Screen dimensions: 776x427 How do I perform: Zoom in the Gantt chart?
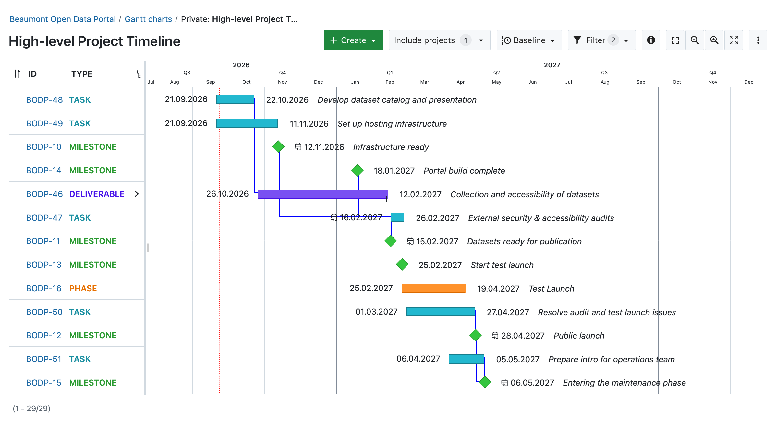(714, 40)
